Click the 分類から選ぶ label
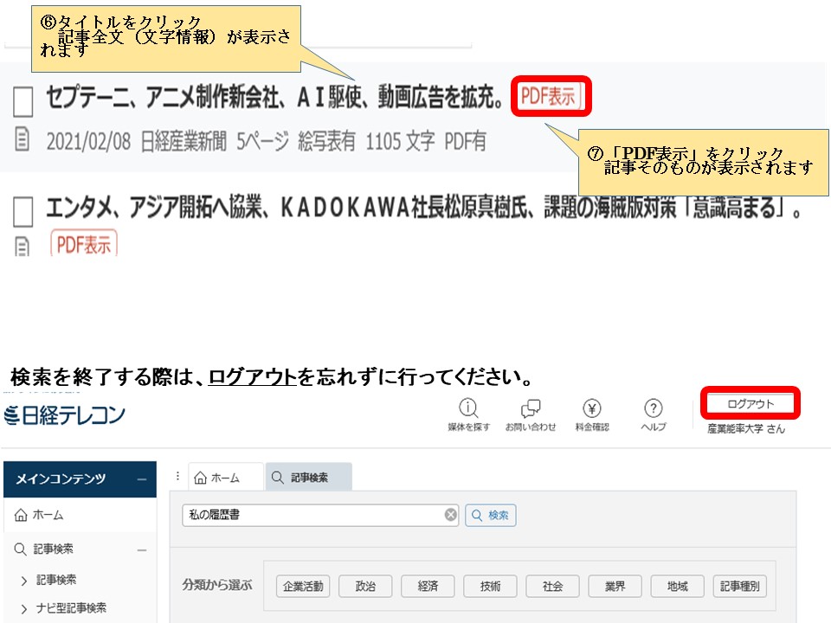 217,585
